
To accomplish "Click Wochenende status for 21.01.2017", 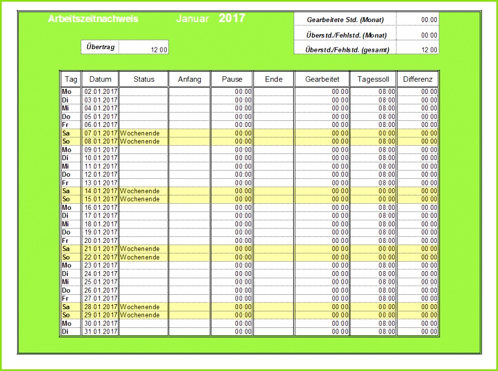I will point(144,248).
